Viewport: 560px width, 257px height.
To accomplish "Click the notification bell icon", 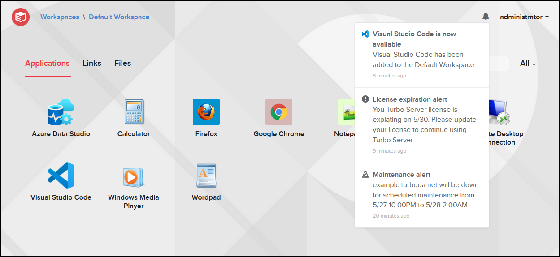I will coord(486,17).
